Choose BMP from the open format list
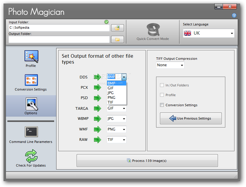Screen dimensions: 246x187 point(116,83)
